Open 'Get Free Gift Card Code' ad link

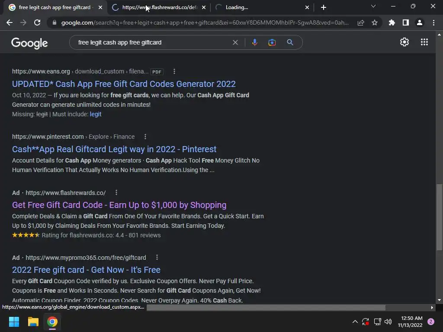coord(119,205)
